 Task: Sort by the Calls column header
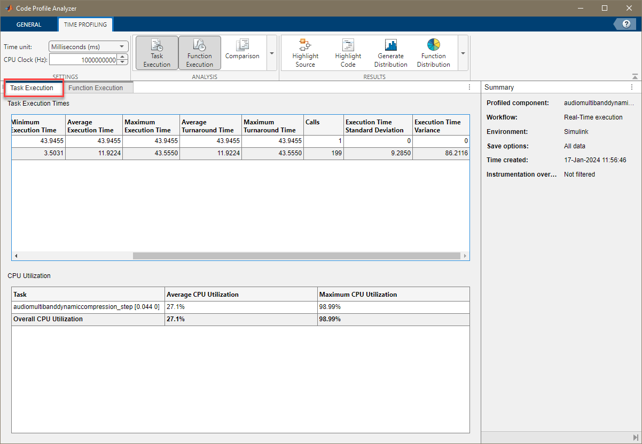point(323,125)
